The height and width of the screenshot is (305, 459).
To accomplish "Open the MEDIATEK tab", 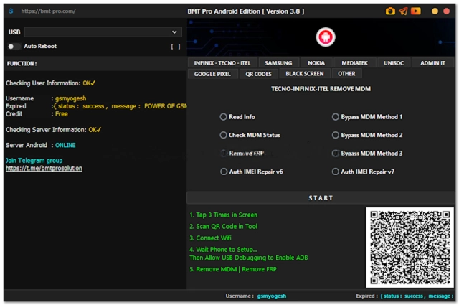I will click(354, 63).
